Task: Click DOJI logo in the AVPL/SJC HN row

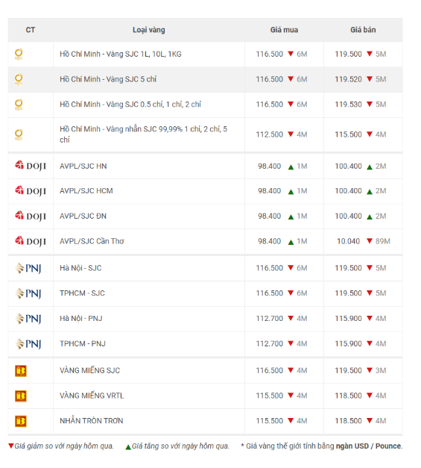Action: (x=31, y=166)
